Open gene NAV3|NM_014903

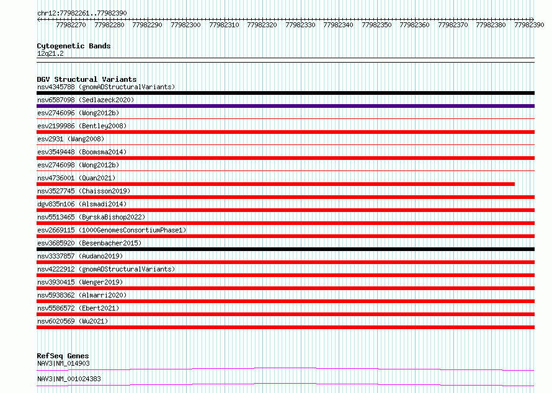click(63, 363)
